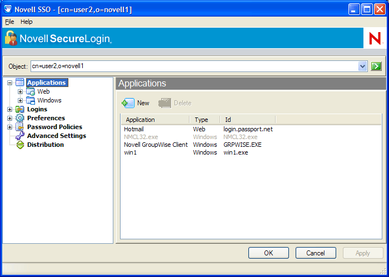Select Windows in the tree
The image size is (389, 277).
click(49, 100)
